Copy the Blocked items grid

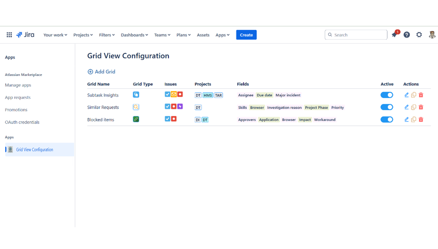pos(413,120)
